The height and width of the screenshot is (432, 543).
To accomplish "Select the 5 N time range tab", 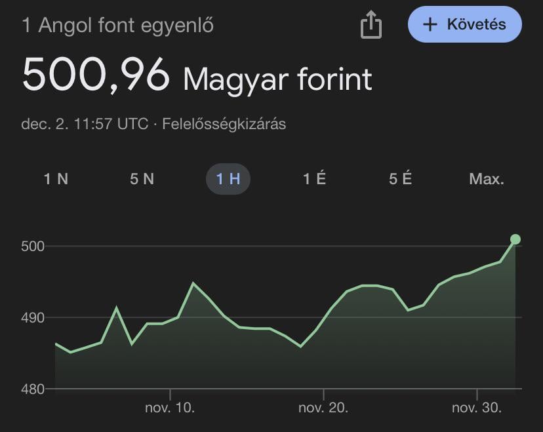I will (141, 178).
